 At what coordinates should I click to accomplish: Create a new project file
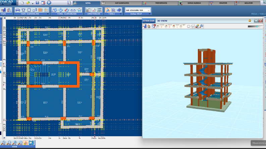click(22, 3)
